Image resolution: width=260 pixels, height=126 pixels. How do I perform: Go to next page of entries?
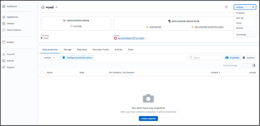[247, 65]
